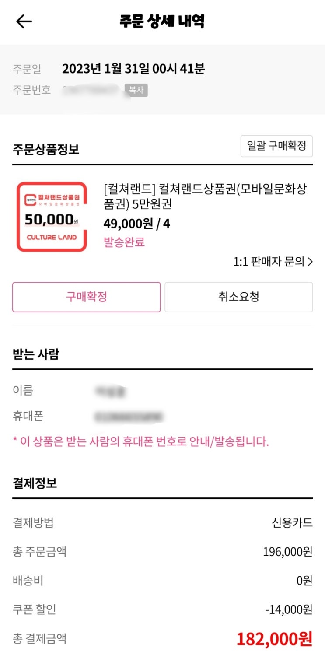
Task: Tap the 쿠폰 할인 -14,000원 amount
Action: 289,609
